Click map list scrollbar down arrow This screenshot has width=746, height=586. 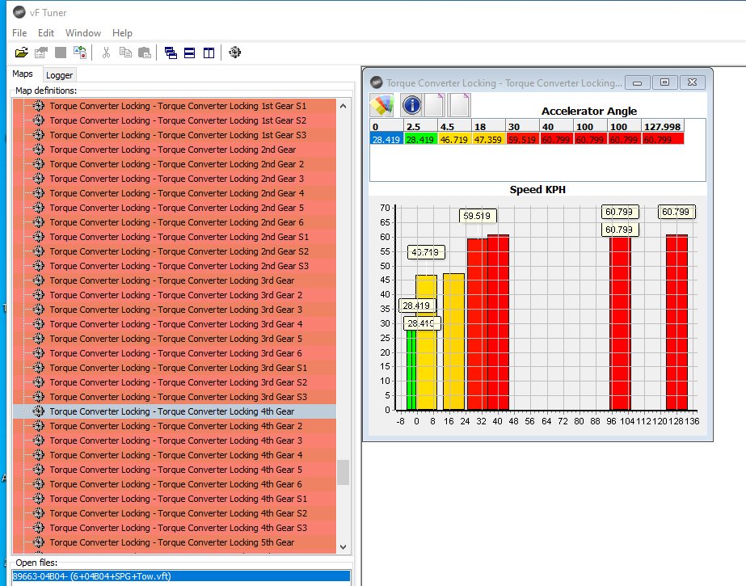tap(343, 547)
